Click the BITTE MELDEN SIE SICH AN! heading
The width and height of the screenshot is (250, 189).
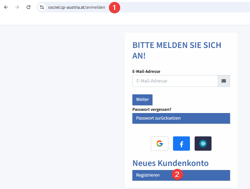coord(177,50)
